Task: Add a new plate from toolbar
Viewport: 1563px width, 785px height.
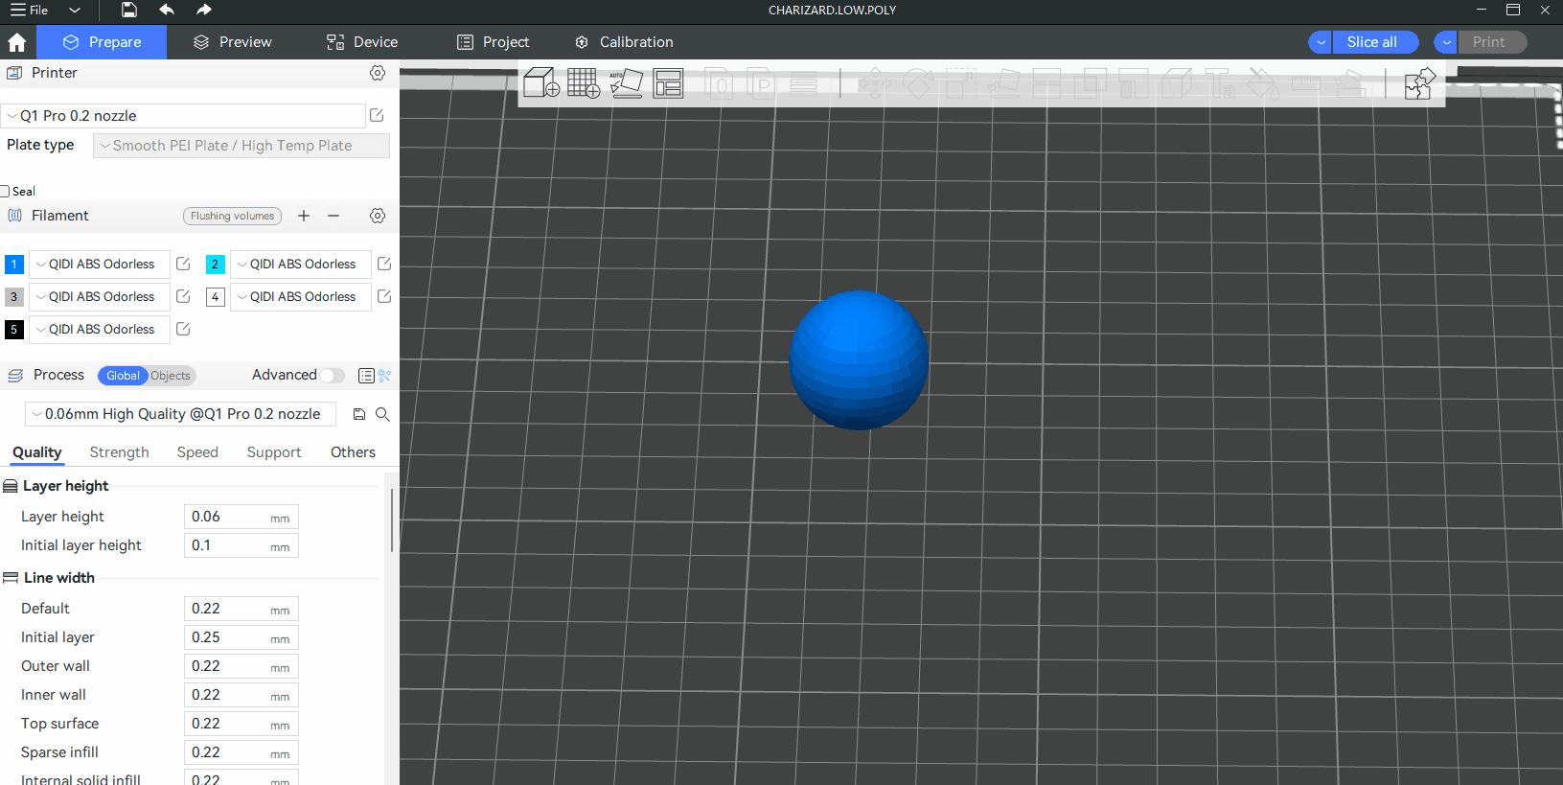Action: pos(583,83)
